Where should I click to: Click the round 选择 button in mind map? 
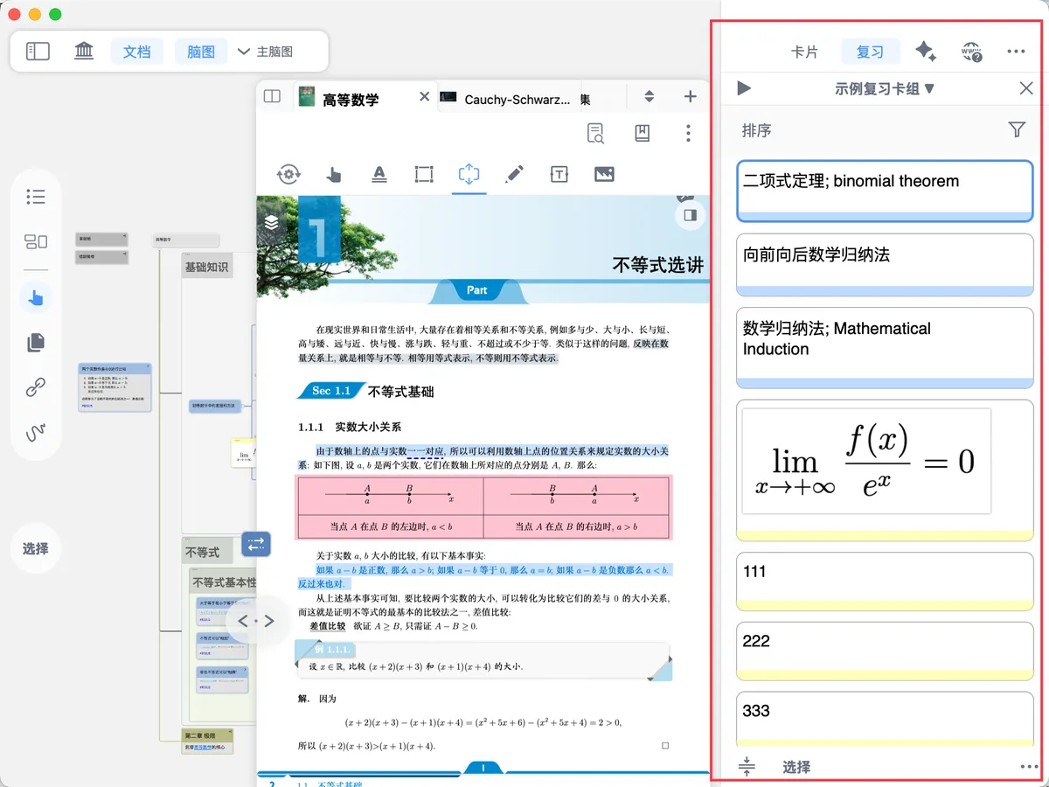coord(36,549)
